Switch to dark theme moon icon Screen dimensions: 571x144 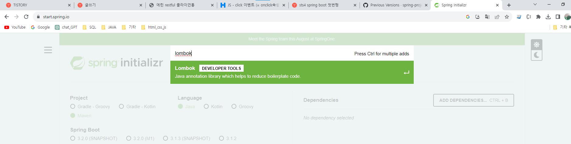tap(537, 55)
